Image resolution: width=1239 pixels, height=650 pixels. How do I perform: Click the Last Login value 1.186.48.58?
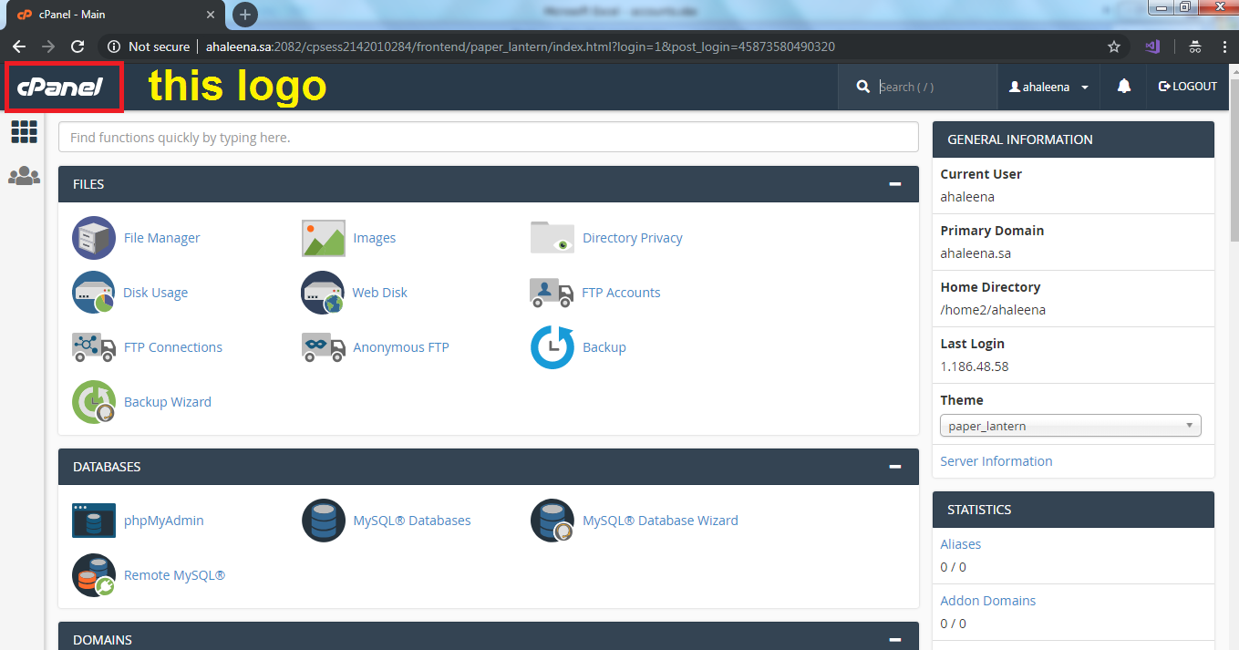(x=975, y=366)
